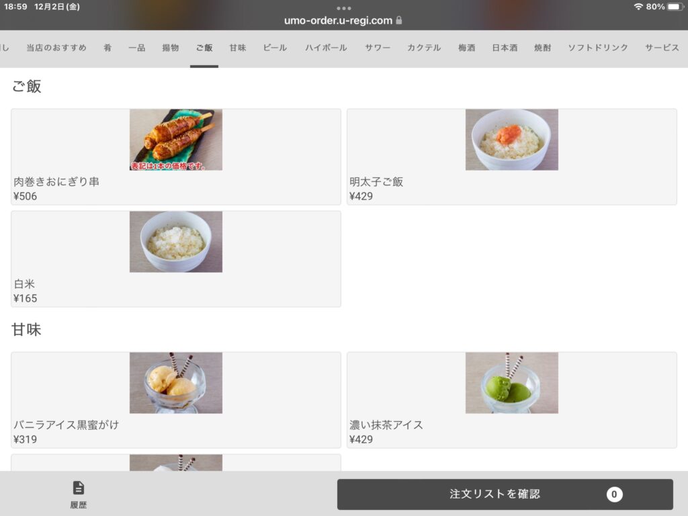The image size is (688, 516).
Task: Click the 注文リストを確認 button
Action: pos(505,494)
